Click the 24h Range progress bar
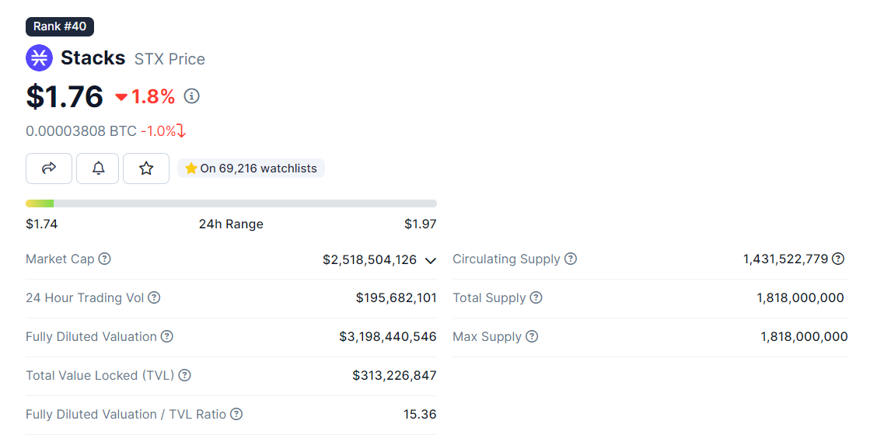Screen dimensions: 870x445 tap(231, 203)
